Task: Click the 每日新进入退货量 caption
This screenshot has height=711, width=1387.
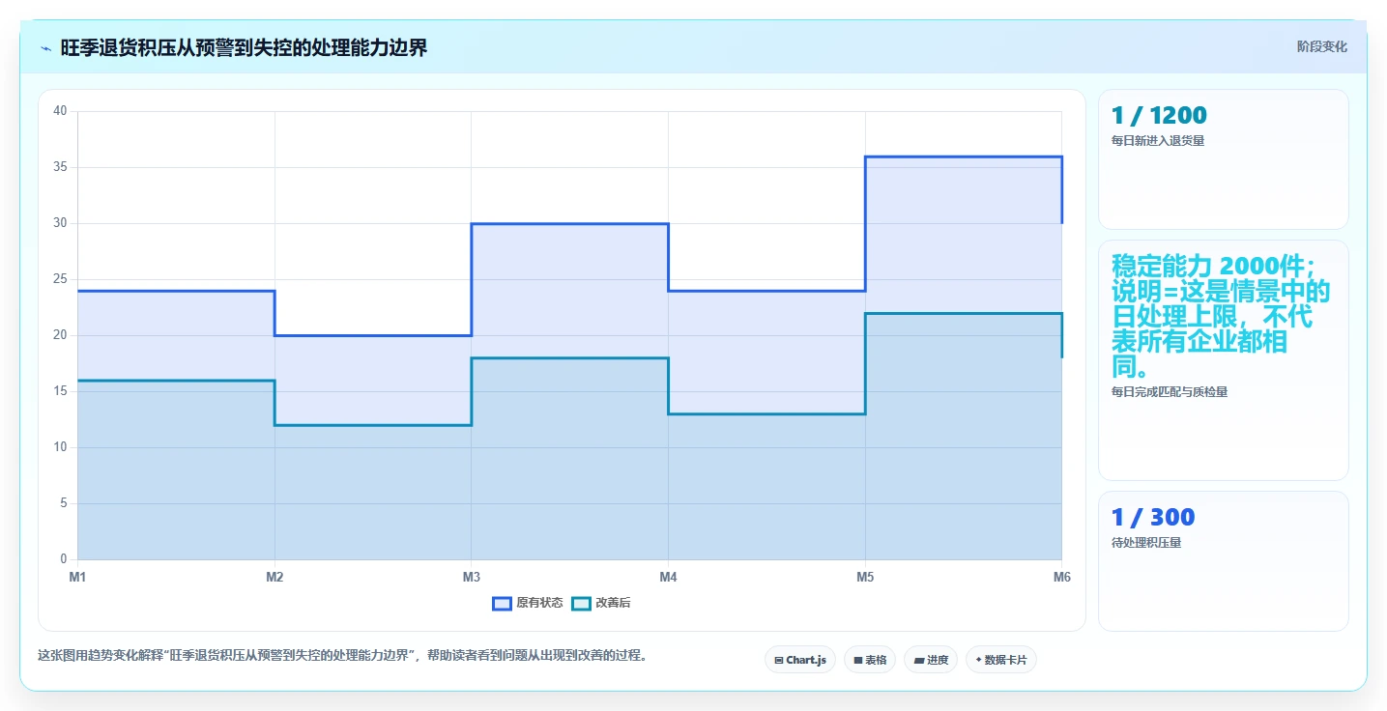Action: (1158, 141)
